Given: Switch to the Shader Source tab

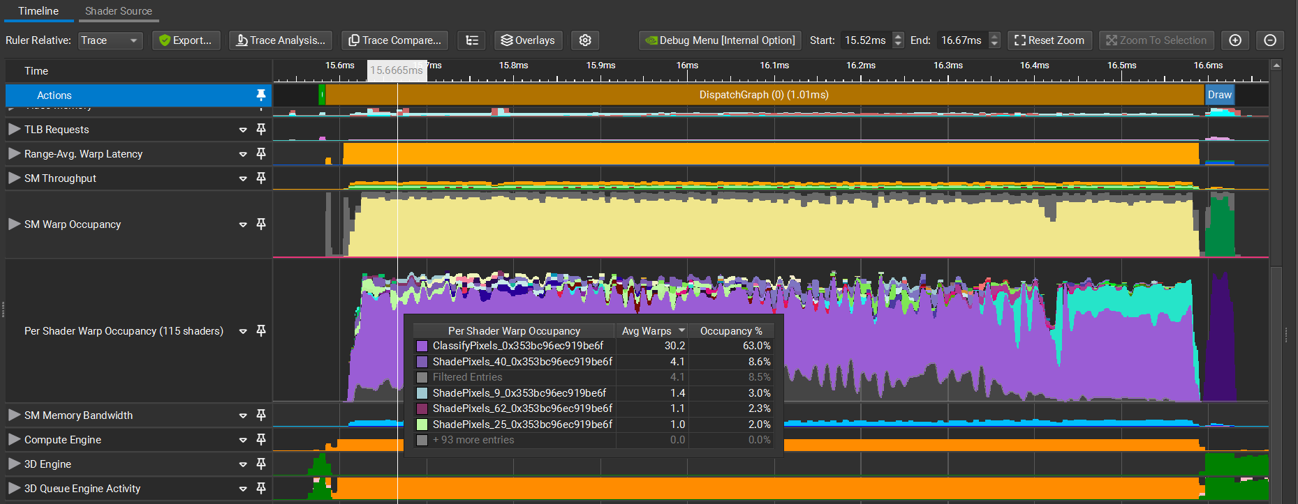Looking at the screenshot, I should [118, 11].
